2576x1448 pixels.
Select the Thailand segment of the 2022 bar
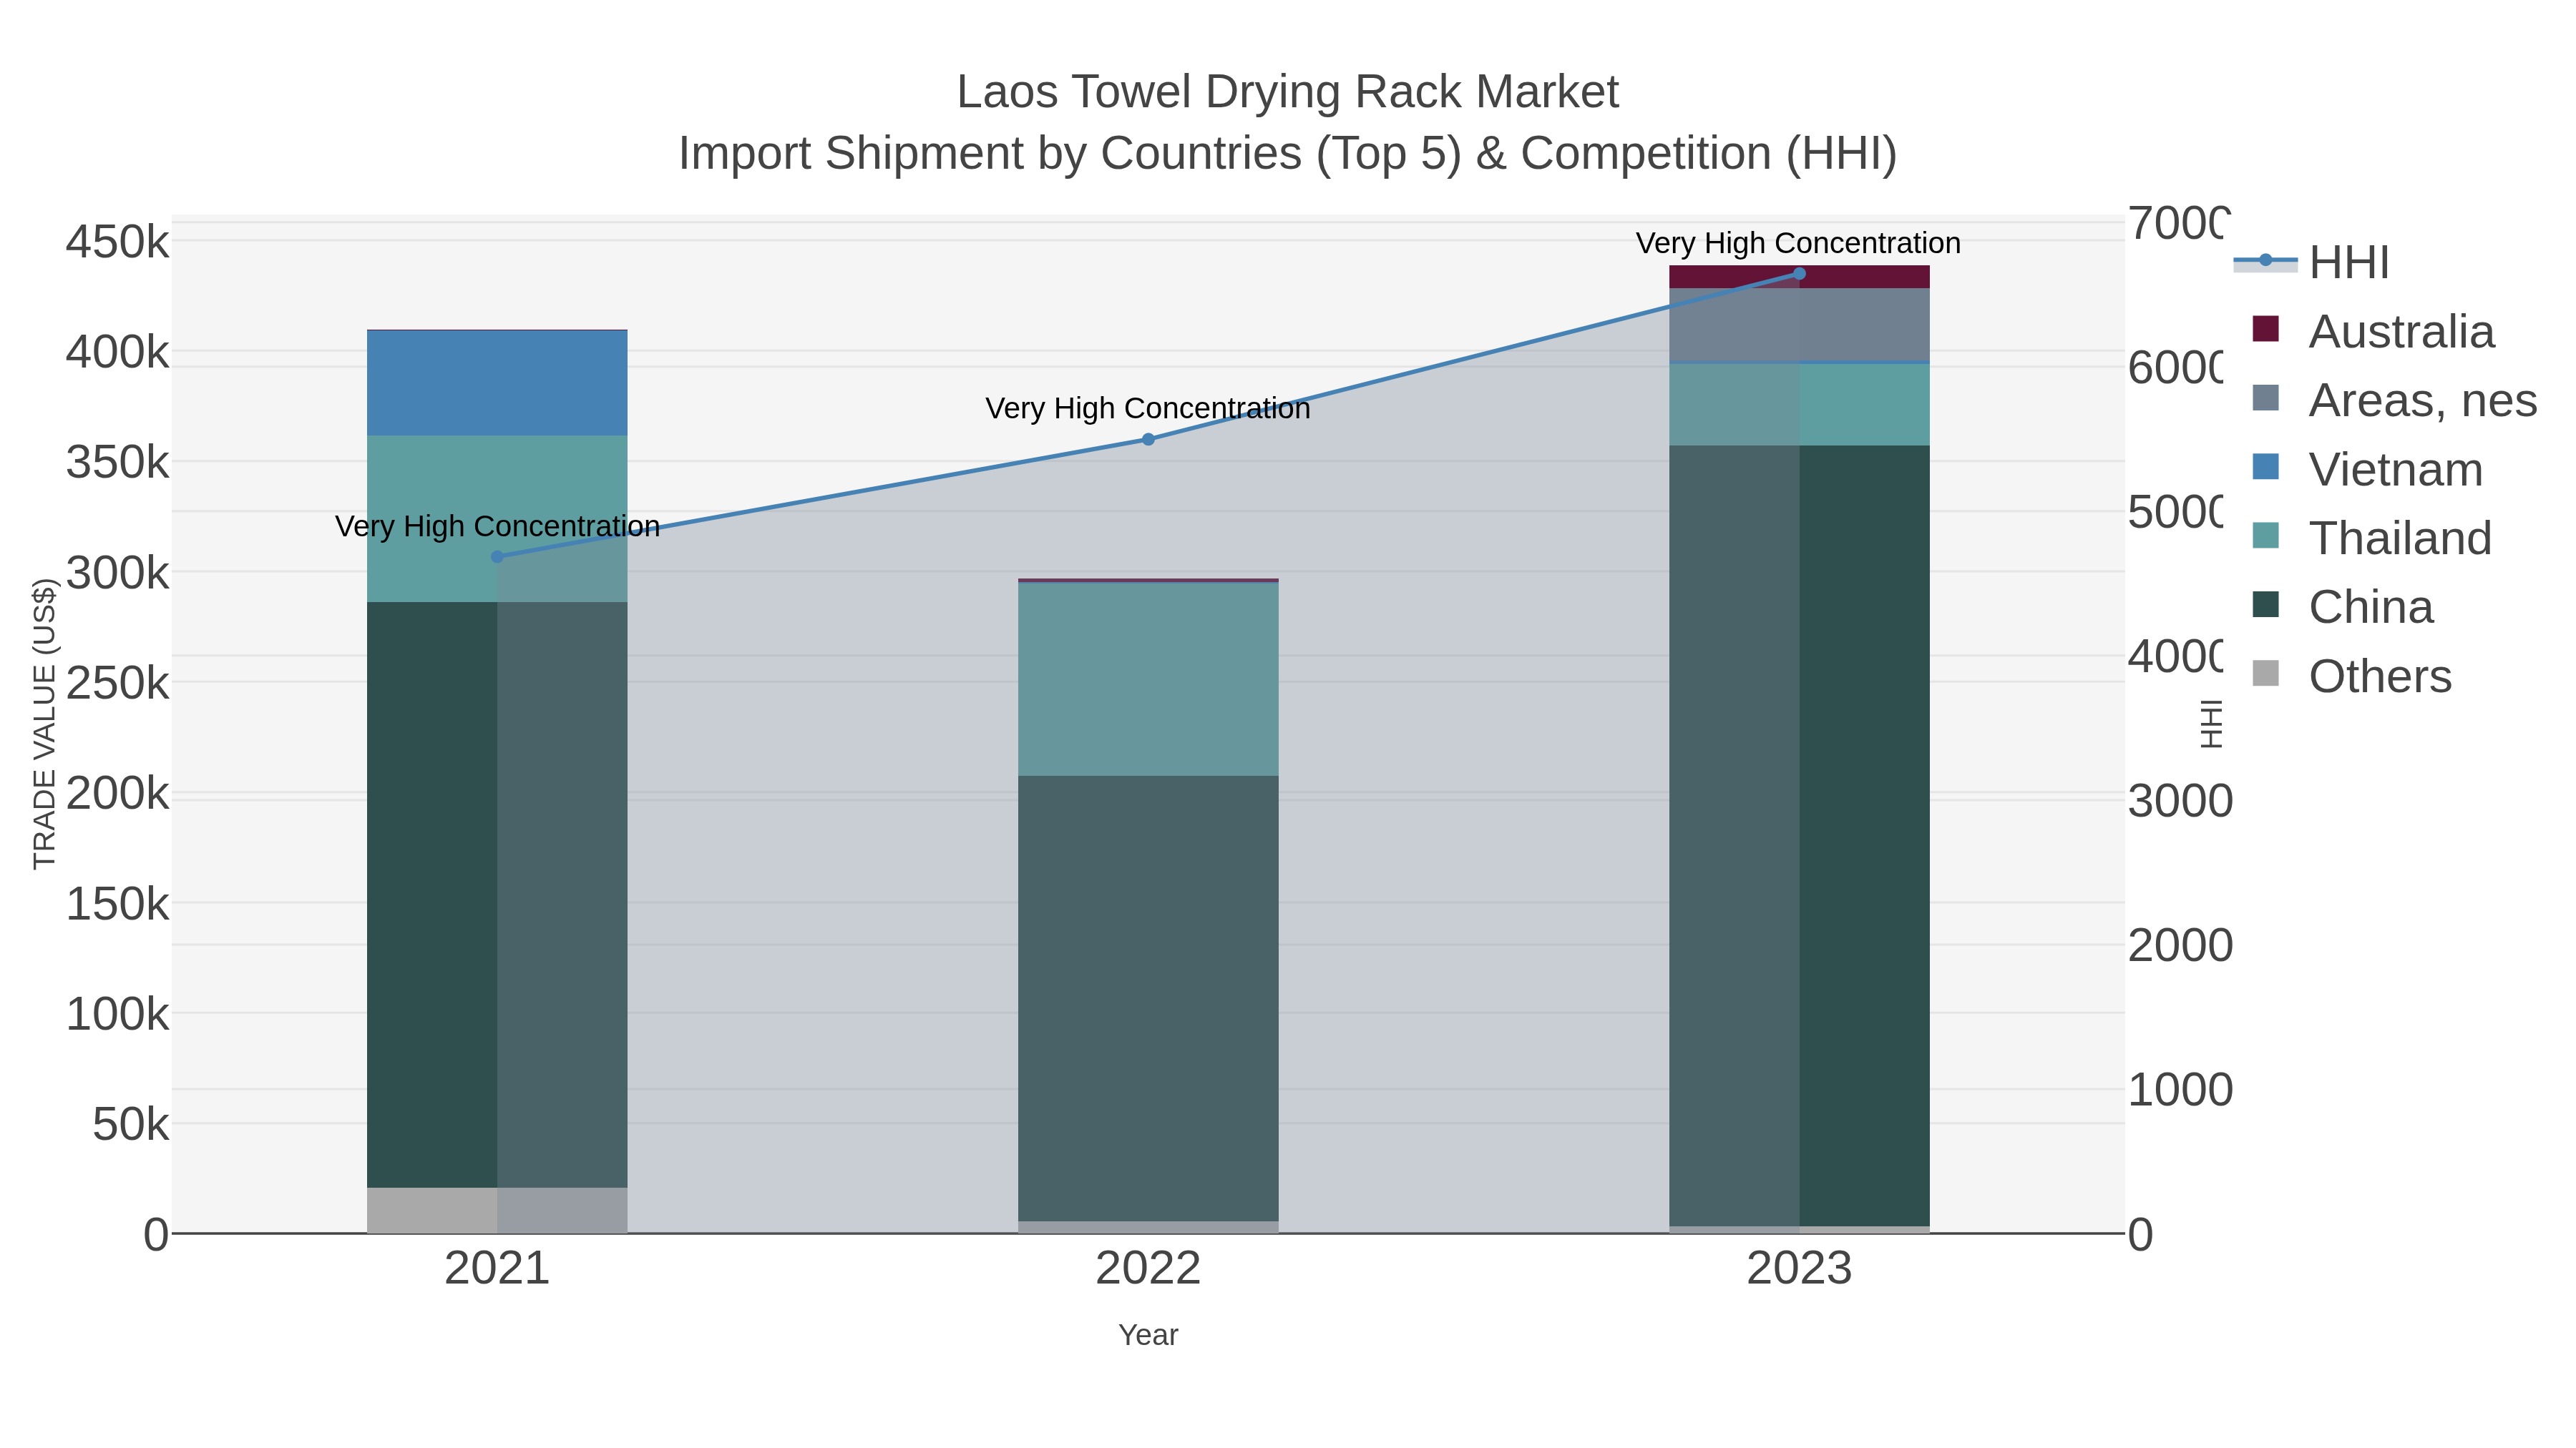click(1148, 679)
